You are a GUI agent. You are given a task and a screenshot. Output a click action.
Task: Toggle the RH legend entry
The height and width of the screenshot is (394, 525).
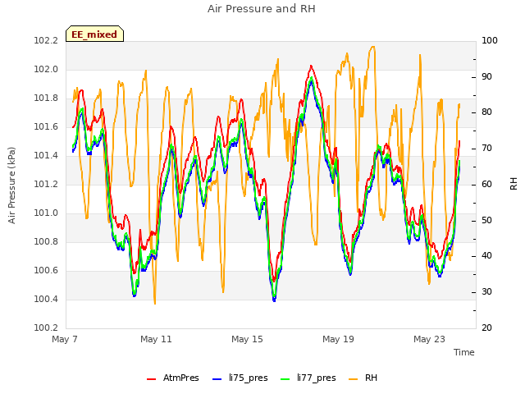[363, 378]
